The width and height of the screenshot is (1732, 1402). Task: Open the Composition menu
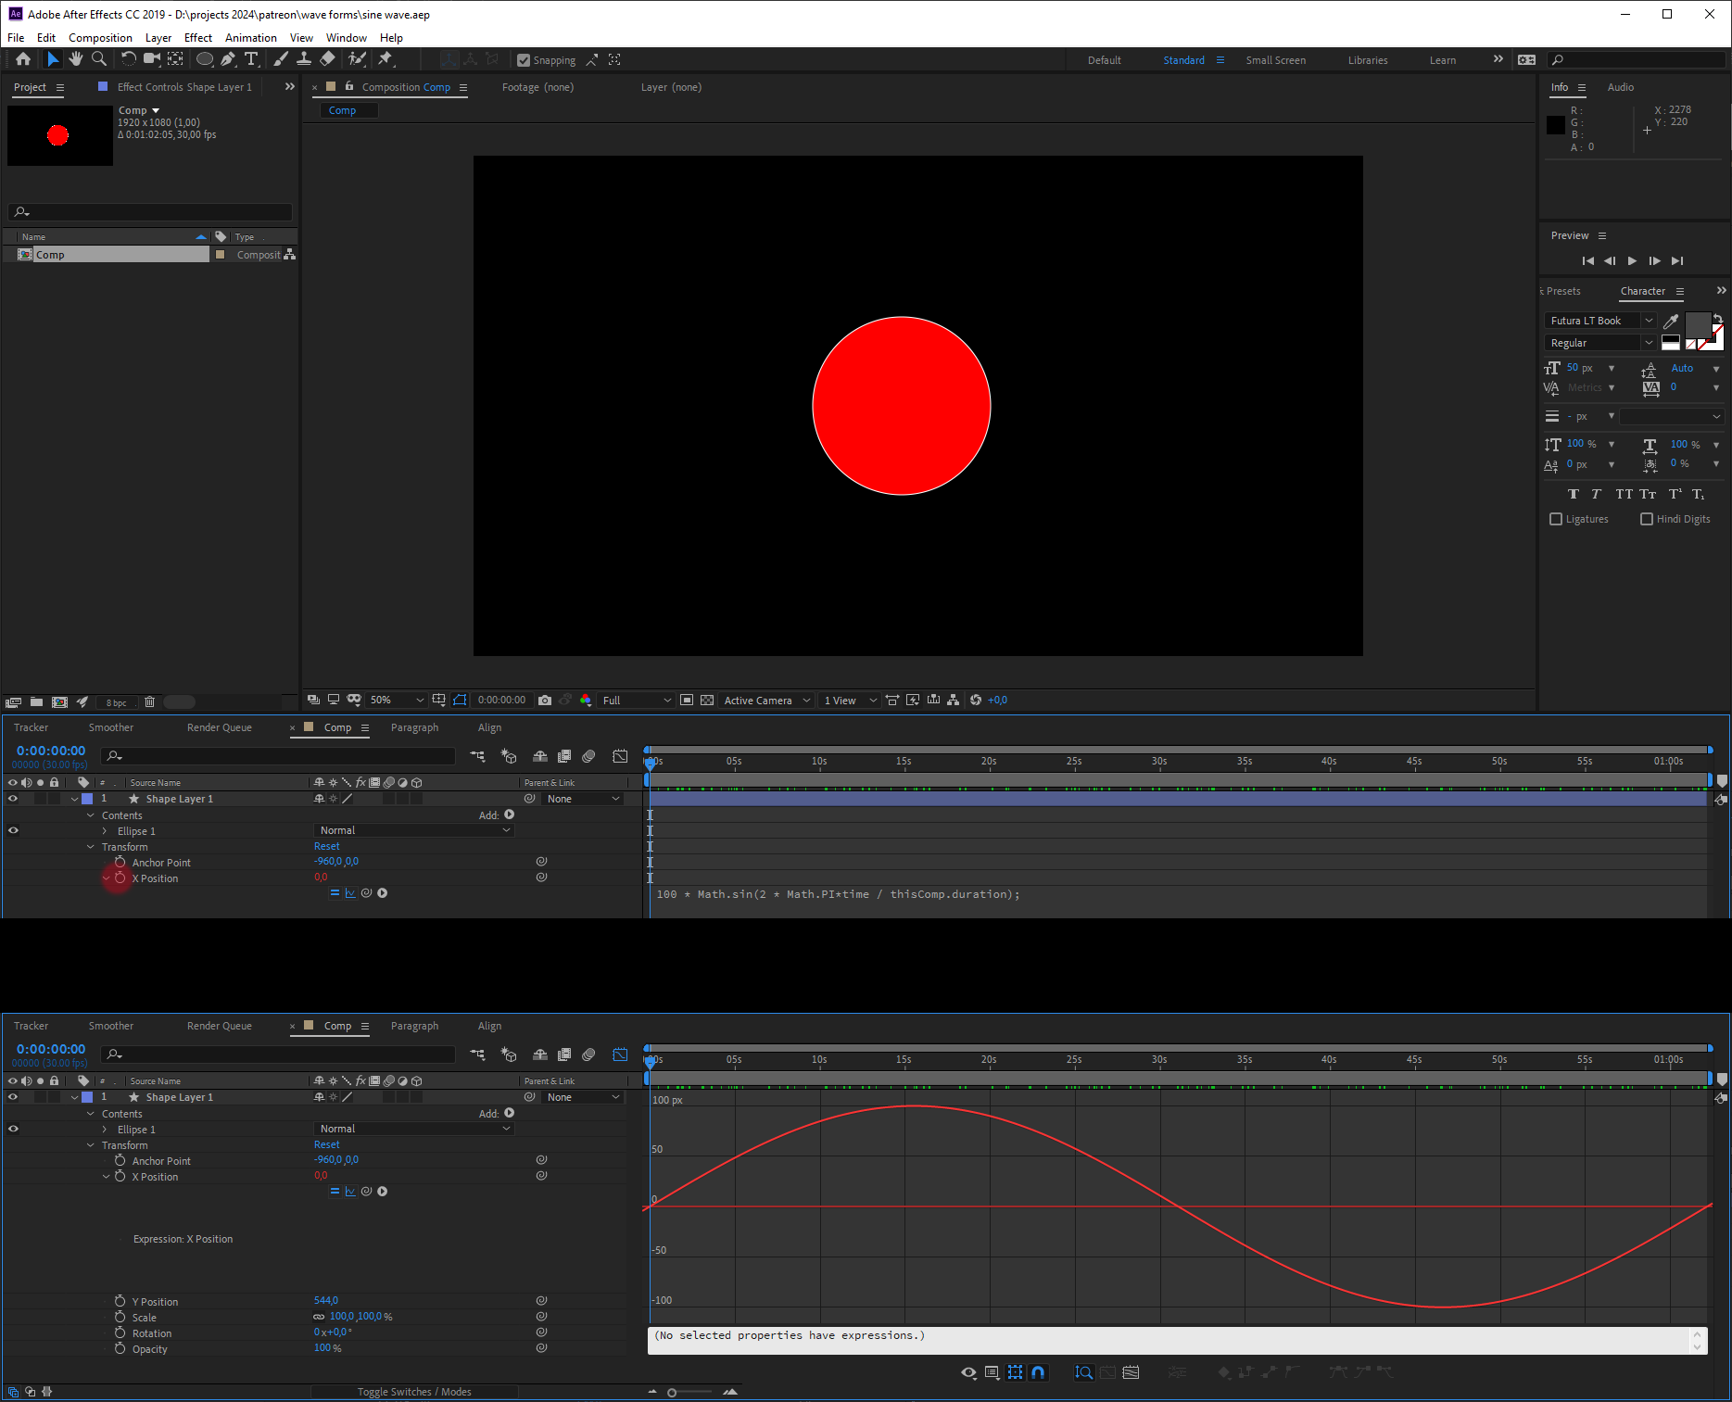tap(100, 38)
